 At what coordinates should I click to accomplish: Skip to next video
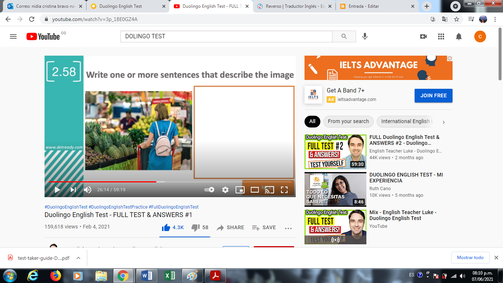pyautogui.click(x=73, y=190)
